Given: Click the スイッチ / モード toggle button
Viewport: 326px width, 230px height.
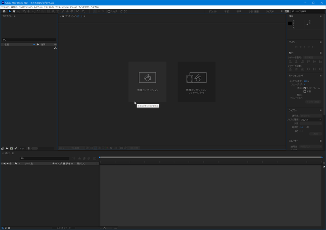Looking at the screenshot, I should pos(63,228).
